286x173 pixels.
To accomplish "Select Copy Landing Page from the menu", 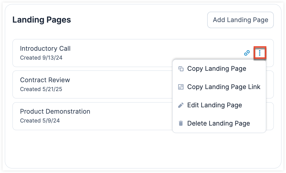I will pyautogui.click(x=217, y=68).
